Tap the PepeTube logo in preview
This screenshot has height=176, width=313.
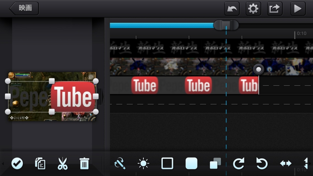pos(52,97)
